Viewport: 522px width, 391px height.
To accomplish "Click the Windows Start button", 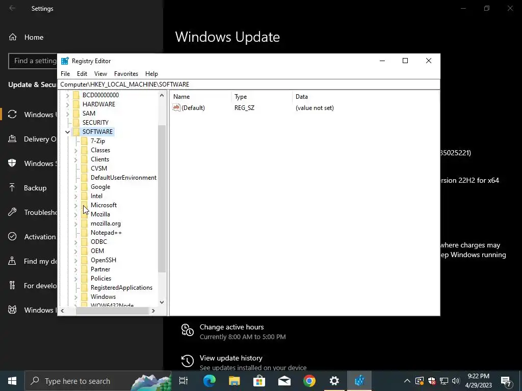I will 12,381.
